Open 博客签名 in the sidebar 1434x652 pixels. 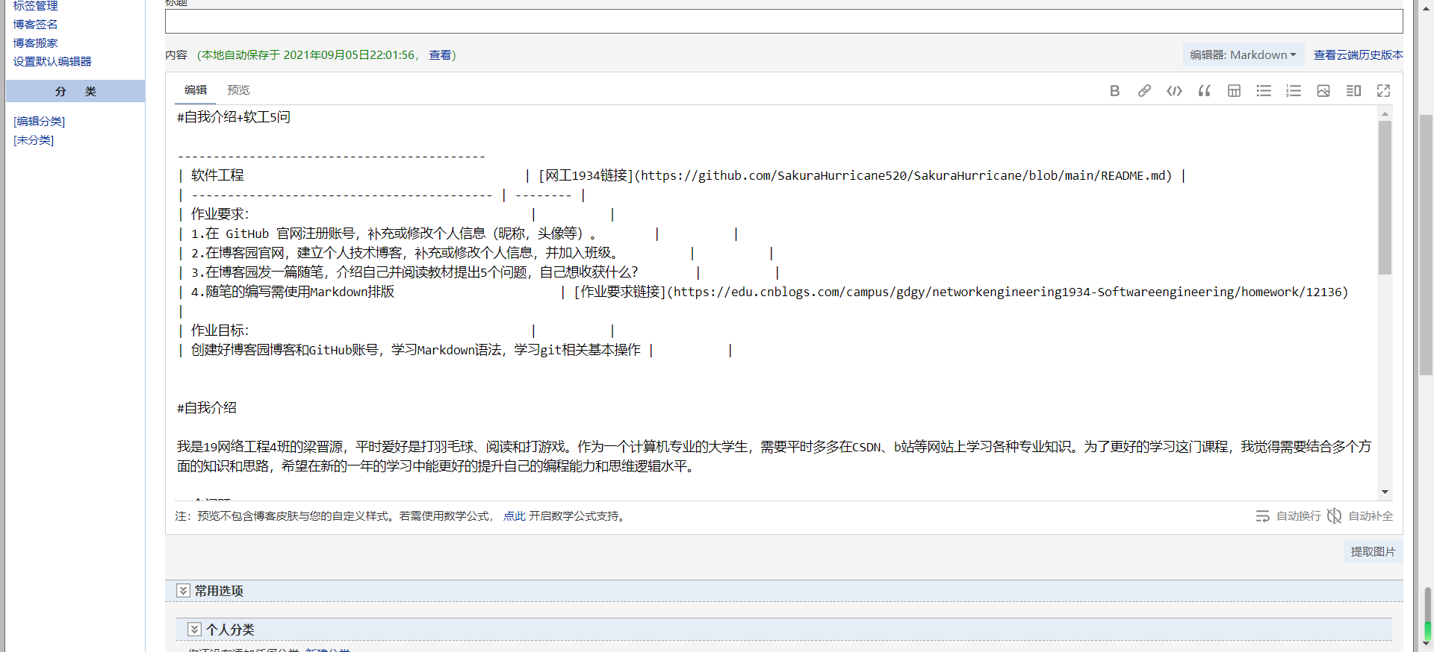click(35, 24)
